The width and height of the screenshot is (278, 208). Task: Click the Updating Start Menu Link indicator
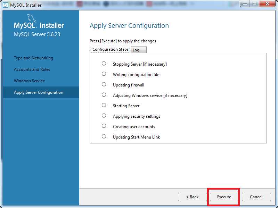(x=104, y=136)
